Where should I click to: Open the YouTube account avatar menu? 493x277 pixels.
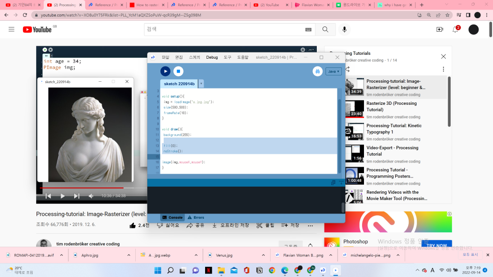474,29
